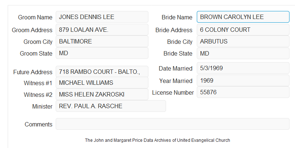Click the Price Data Archives footer text
Viewport: 295px width, 148px height.
tap(158, 140)
